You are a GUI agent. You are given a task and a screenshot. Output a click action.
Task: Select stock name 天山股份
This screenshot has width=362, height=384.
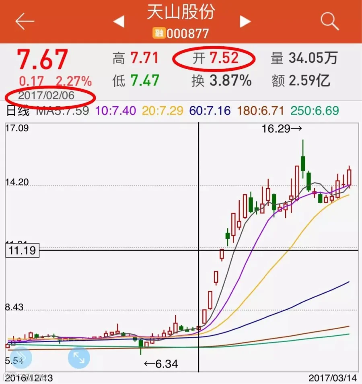coord(181,12)
